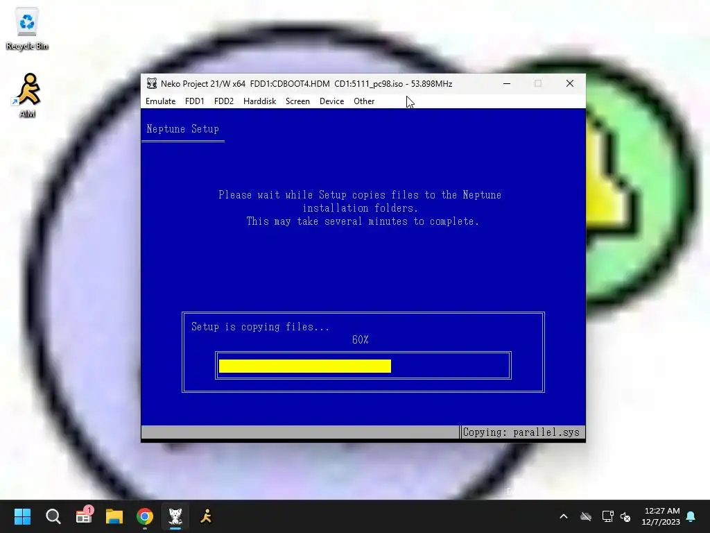The image size is (710, 533).
Task: Click the 'Copying: parallel.sys' status text
Action: tap(521, 432)
